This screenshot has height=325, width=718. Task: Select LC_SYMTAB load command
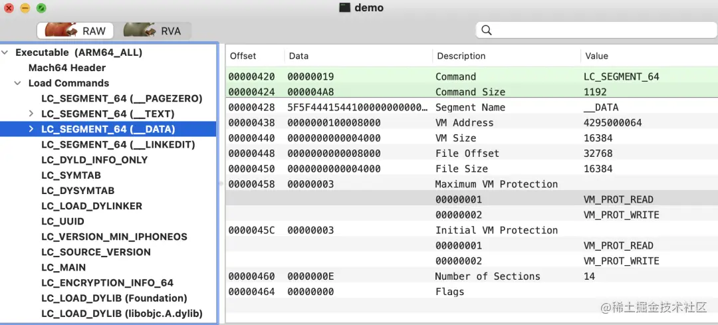[71, 175]
